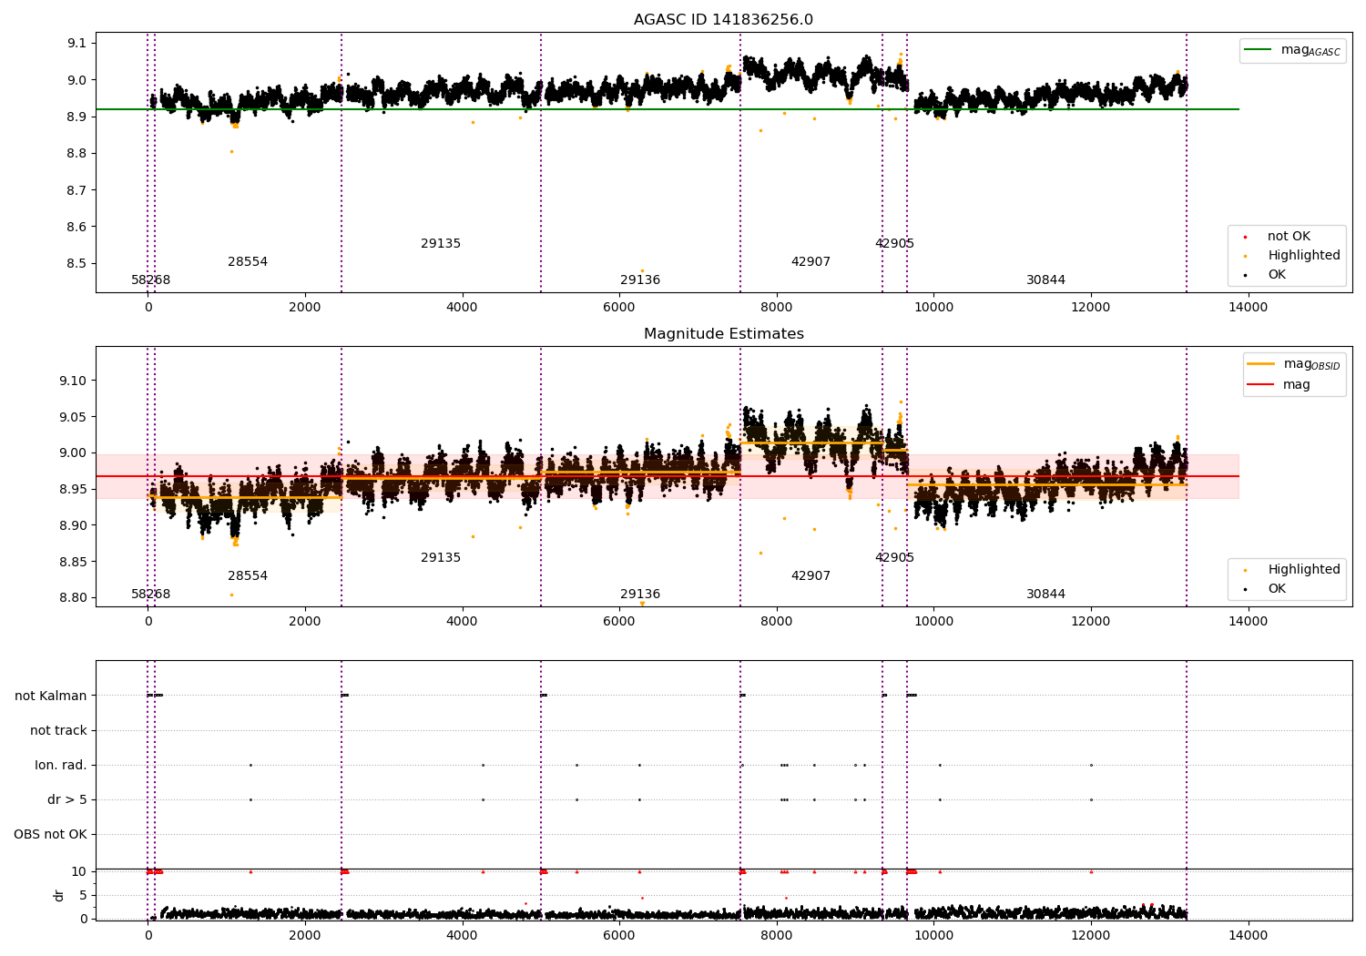
Task: Select obsid 42907 in Magnitude Estimates plot
Action: tap(810, 576)
